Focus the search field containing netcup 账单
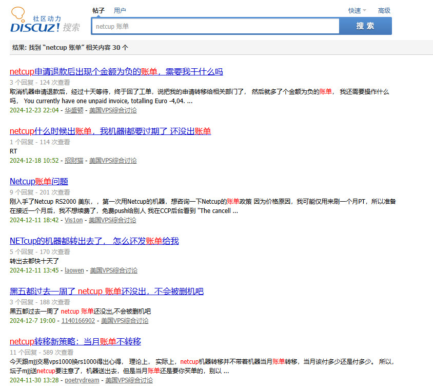 (215, 26)
